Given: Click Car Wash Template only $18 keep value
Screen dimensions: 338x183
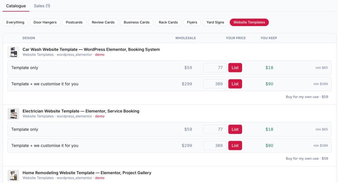Looking at the screenshot, I should pos(269,68).
